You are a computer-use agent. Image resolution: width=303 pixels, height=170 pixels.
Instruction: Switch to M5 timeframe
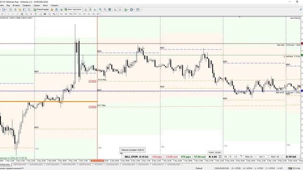point(66,14)
